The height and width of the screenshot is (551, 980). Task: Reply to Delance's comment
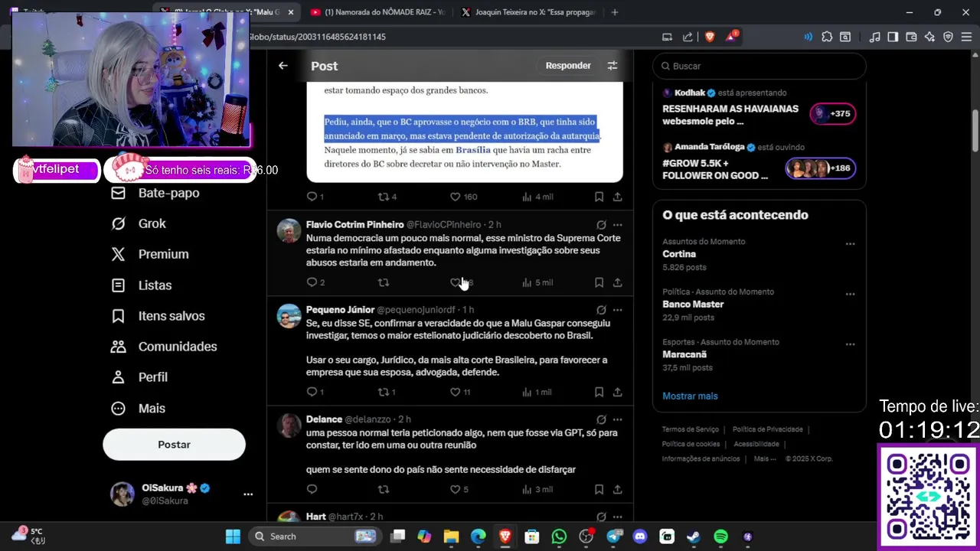(x=312, y=489)
